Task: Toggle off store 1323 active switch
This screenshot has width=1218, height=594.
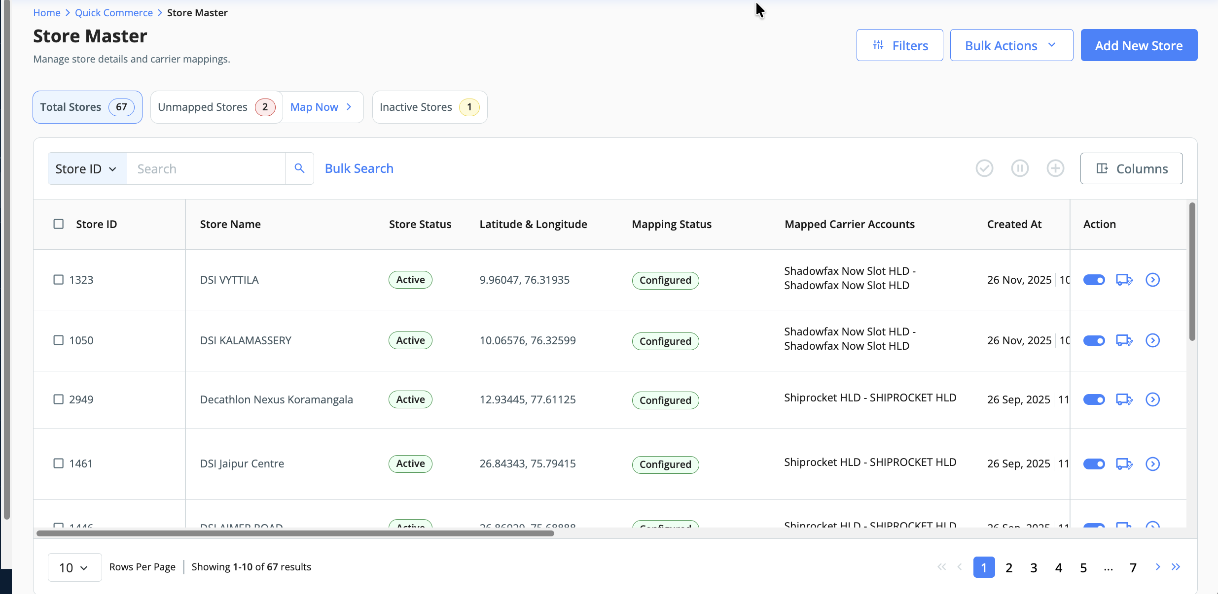Action: pyautogui.click(x=1094, y=280)
